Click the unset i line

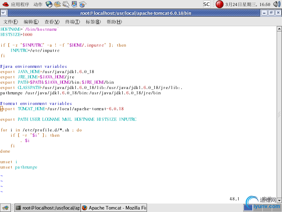(x=8, y=162)
